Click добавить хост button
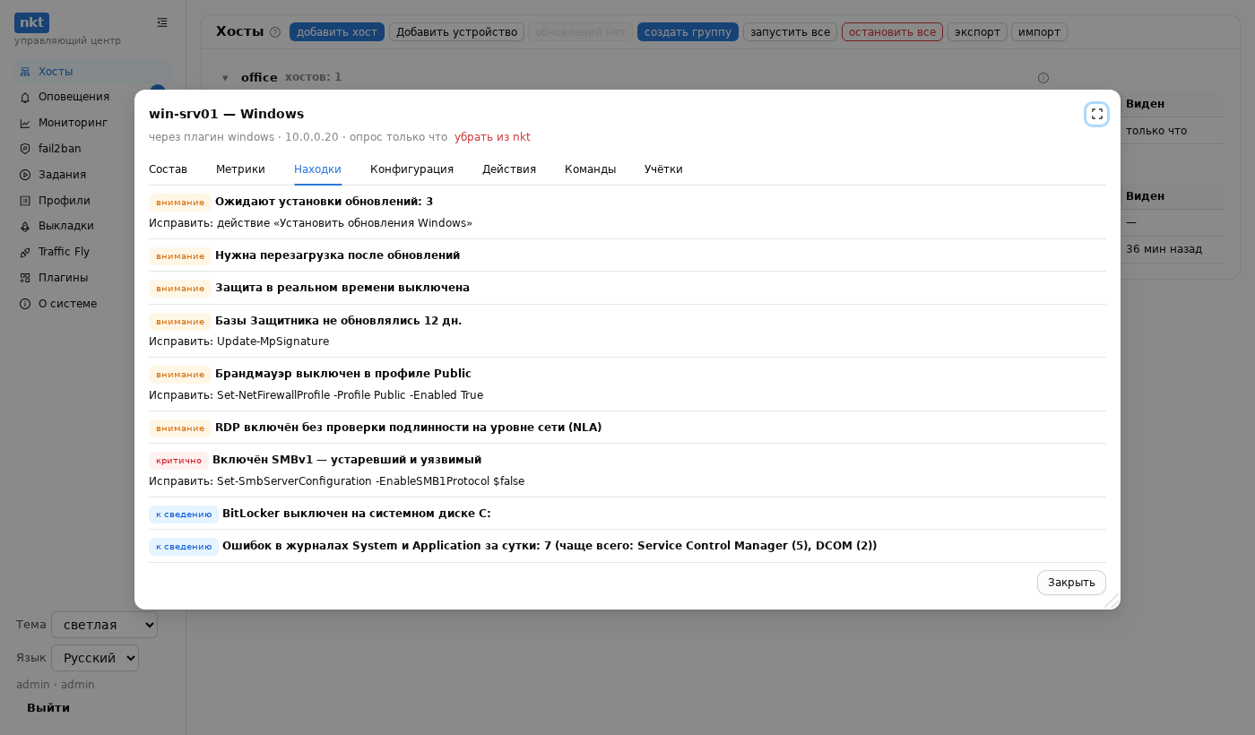 337,32
